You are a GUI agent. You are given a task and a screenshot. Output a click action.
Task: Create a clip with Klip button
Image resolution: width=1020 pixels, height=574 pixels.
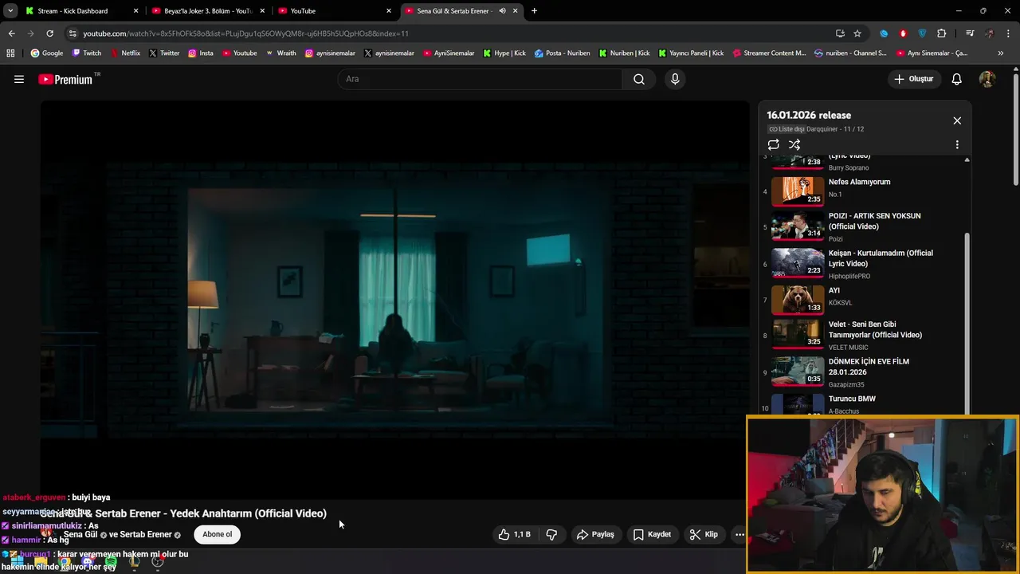pos(704,534)
